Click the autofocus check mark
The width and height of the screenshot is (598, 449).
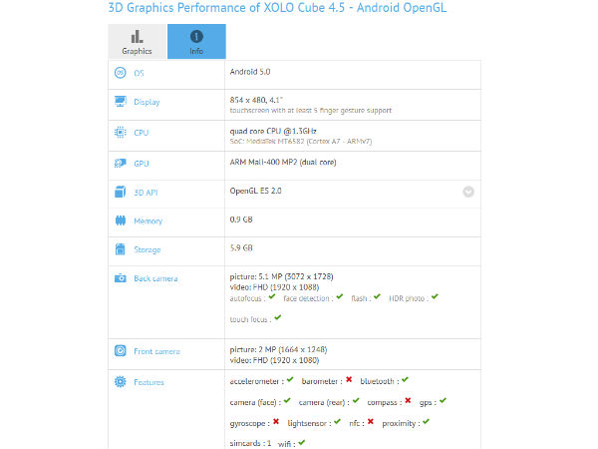(272, 296)
